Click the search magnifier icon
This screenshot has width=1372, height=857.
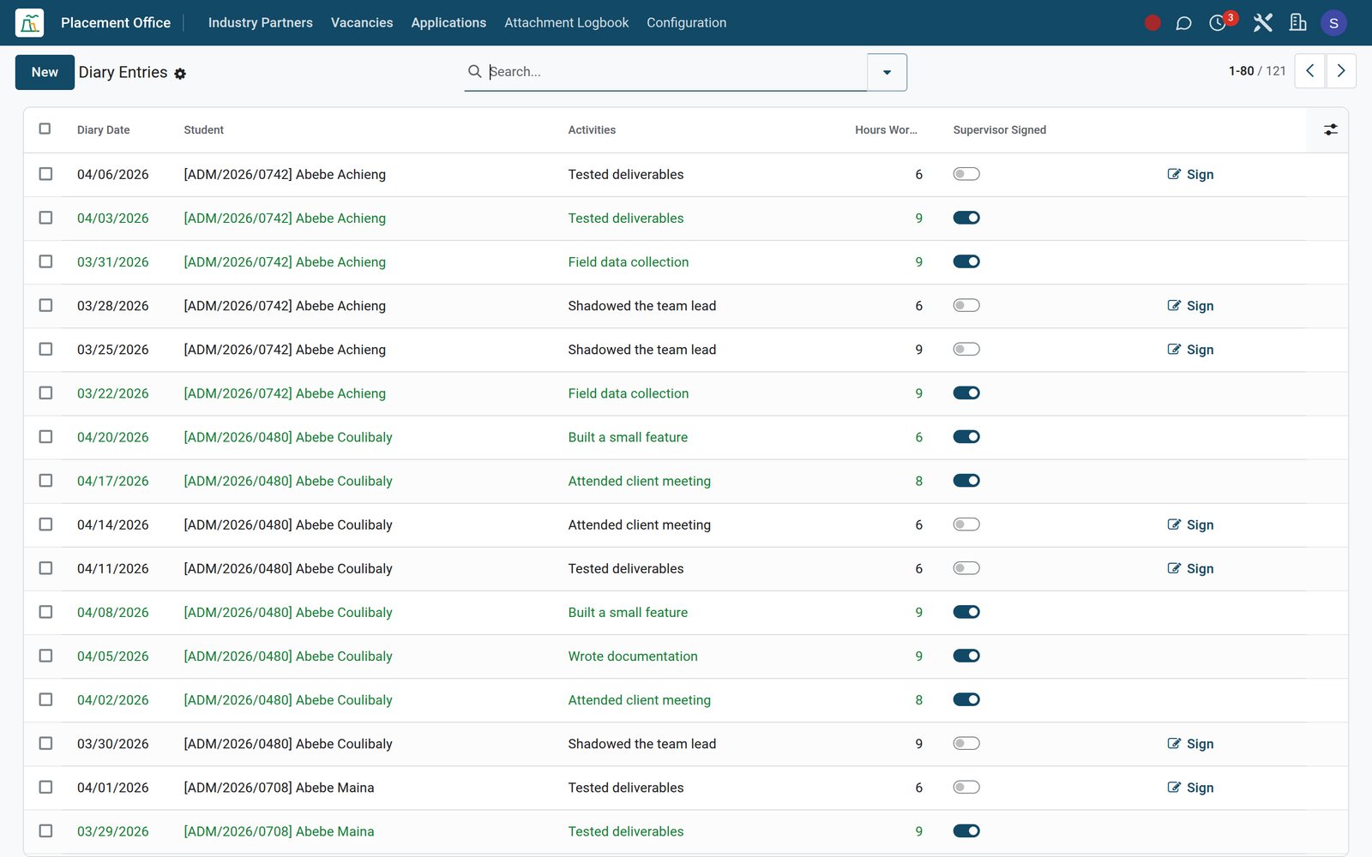tap(474, 71)
